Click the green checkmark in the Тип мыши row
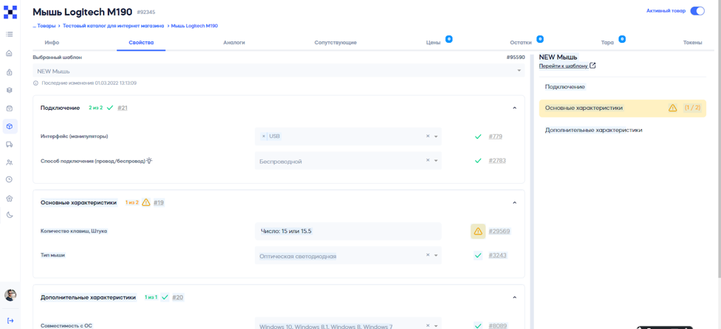 [478, 255]
